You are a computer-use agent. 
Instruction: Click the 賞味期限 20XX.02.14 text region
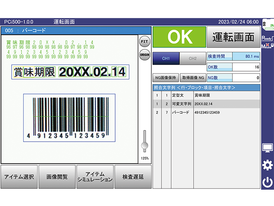pos(70,72)
